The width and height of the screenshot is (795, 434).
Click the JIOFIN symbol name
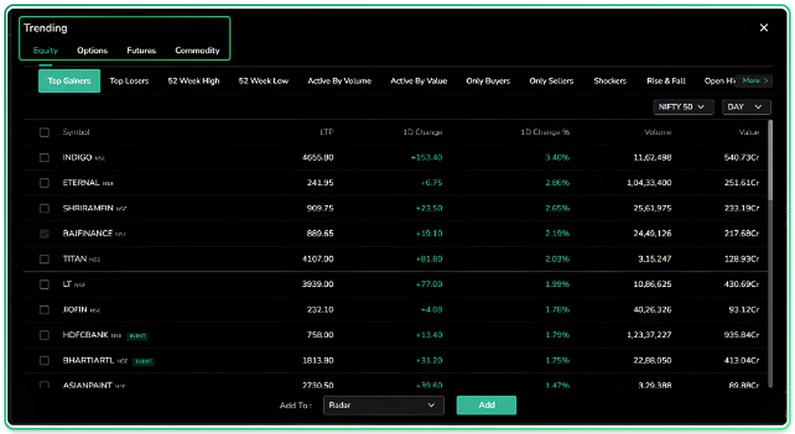pos(75,310)
